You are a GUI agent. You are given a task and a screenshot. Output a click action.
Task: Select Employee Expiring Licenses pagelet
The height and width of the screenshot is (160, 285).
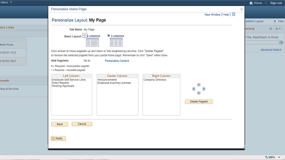pyautogui.click(x=114, y=83)
